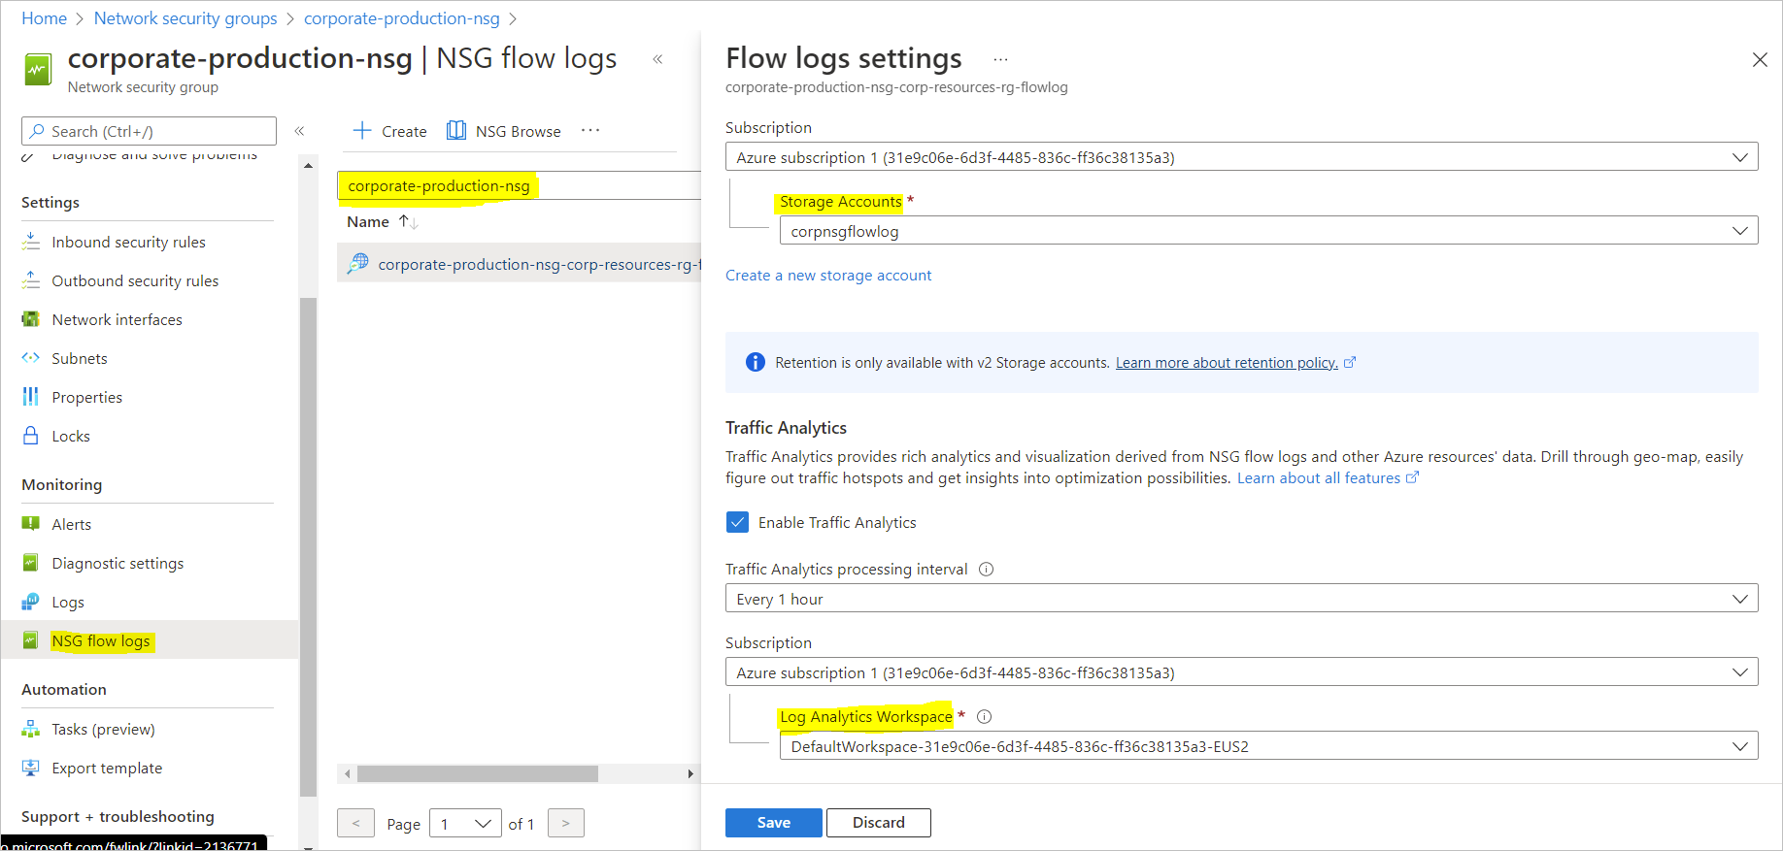Click the Properties bars icon
Screen dimensions: 1783x851
click(x=31, y=397)
